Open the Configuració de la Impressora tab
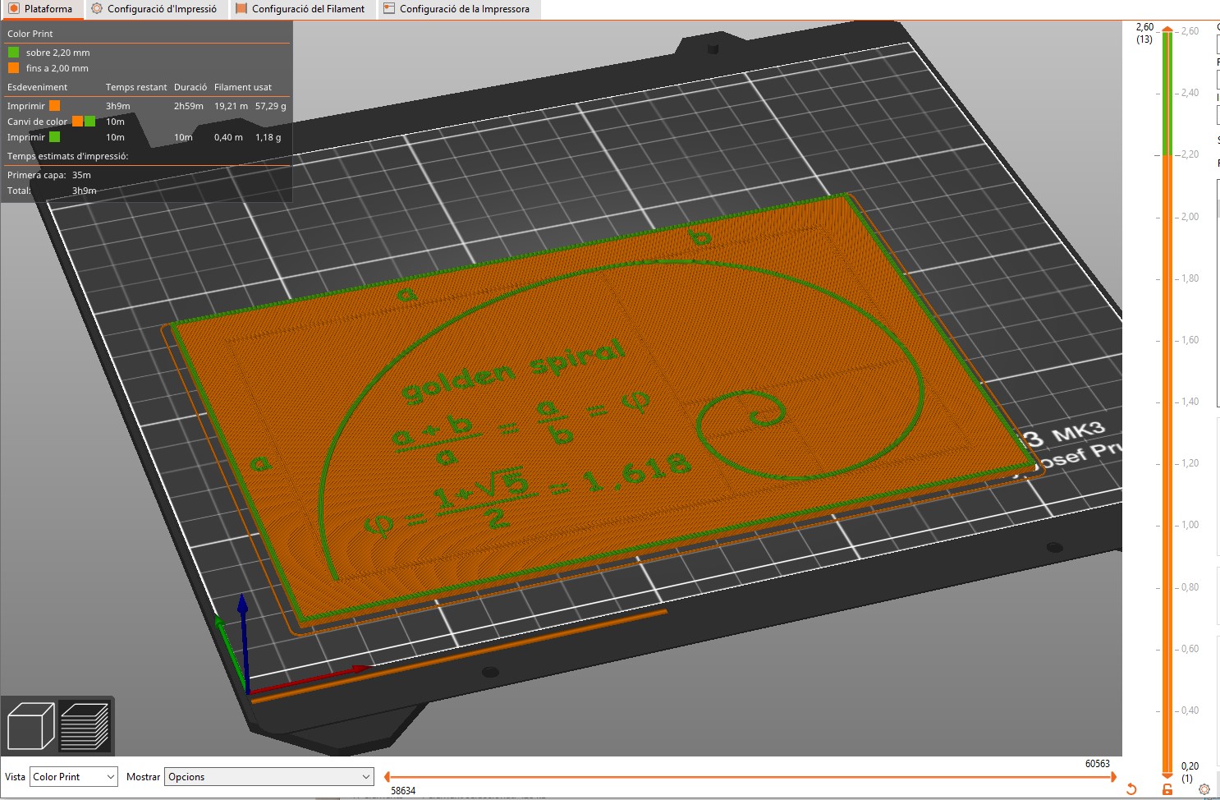 coord(458,9)
